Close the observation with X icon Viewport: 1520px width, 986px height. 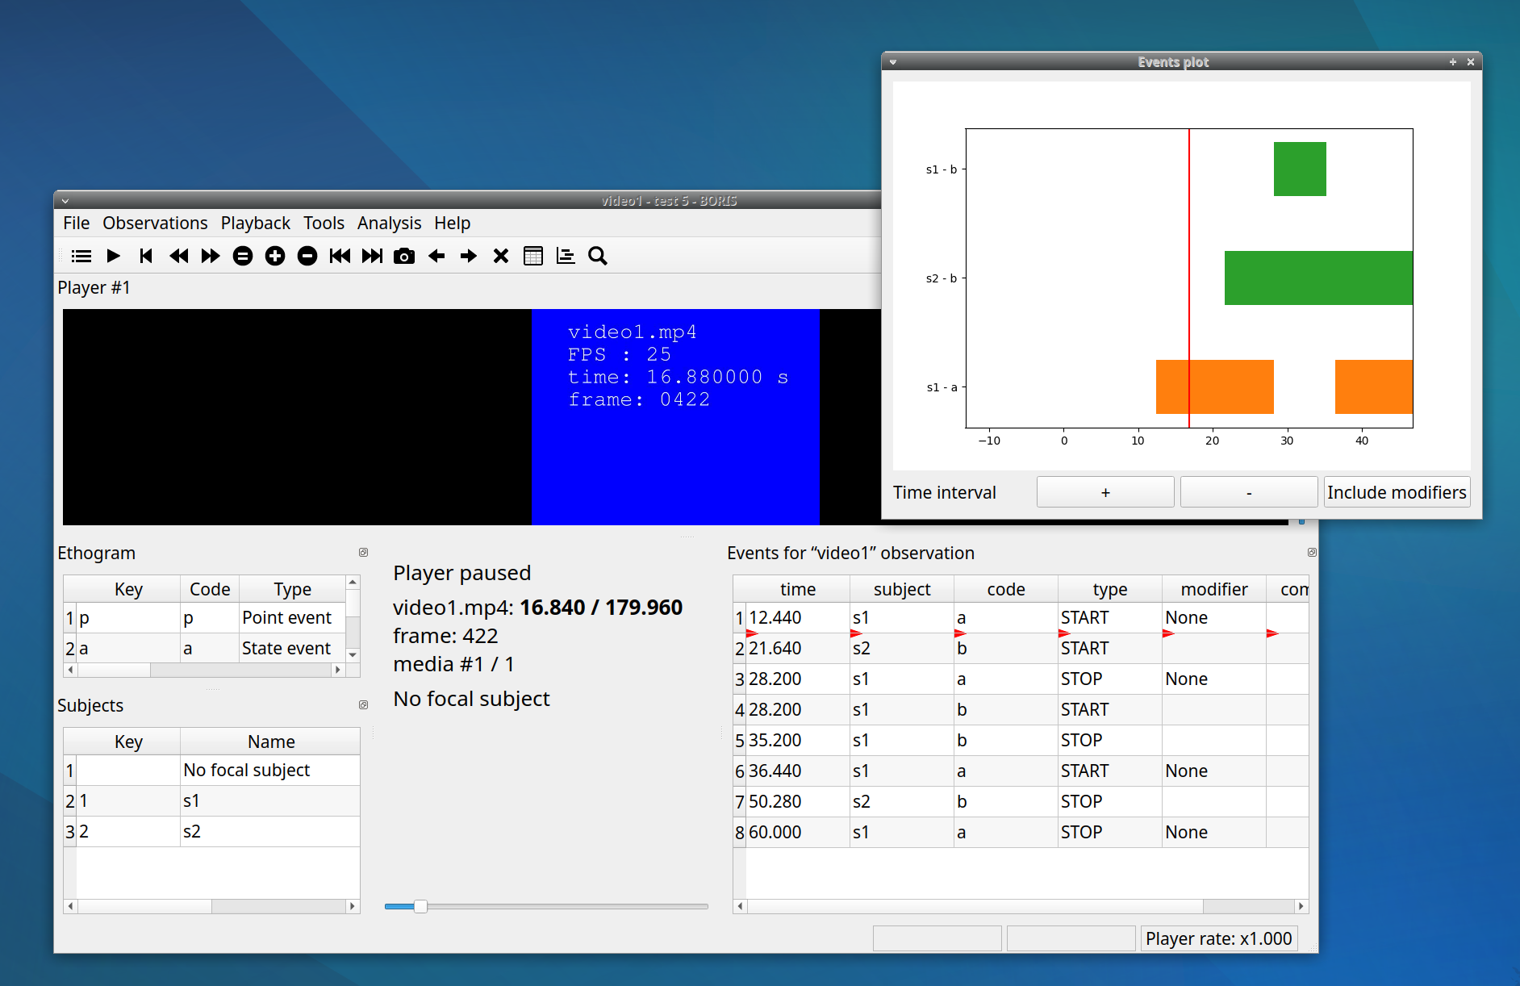[x=501, y=256]
